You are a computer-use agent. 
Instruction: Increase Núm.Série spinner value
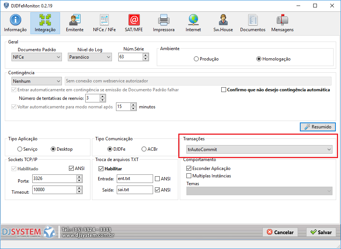coord(146,55)
